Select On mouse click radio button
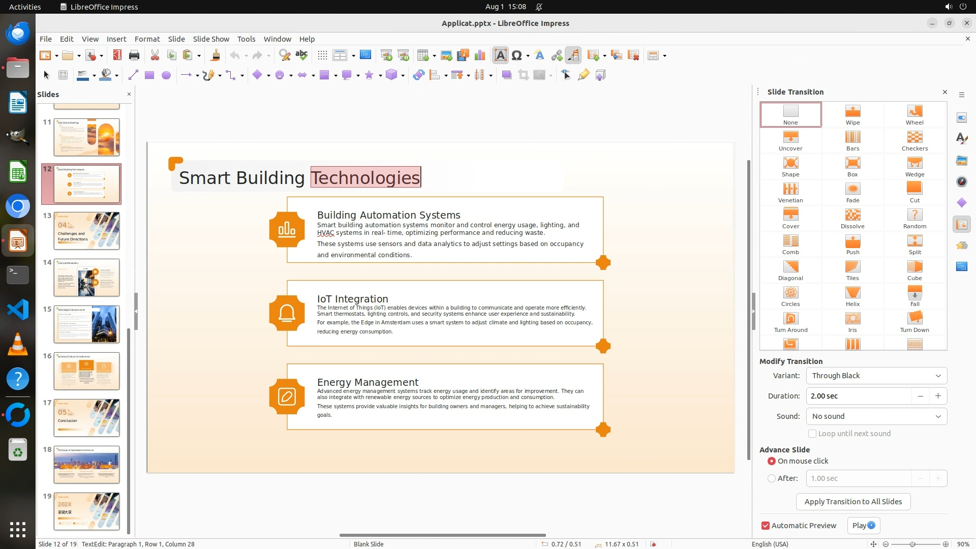The image size is (976, 549). click(x=772, y=461)
